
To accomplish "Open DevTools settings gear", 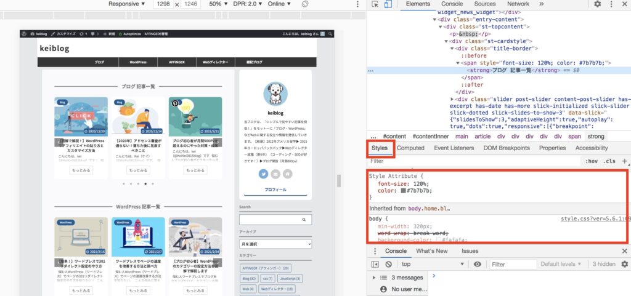I will (597, 4).
